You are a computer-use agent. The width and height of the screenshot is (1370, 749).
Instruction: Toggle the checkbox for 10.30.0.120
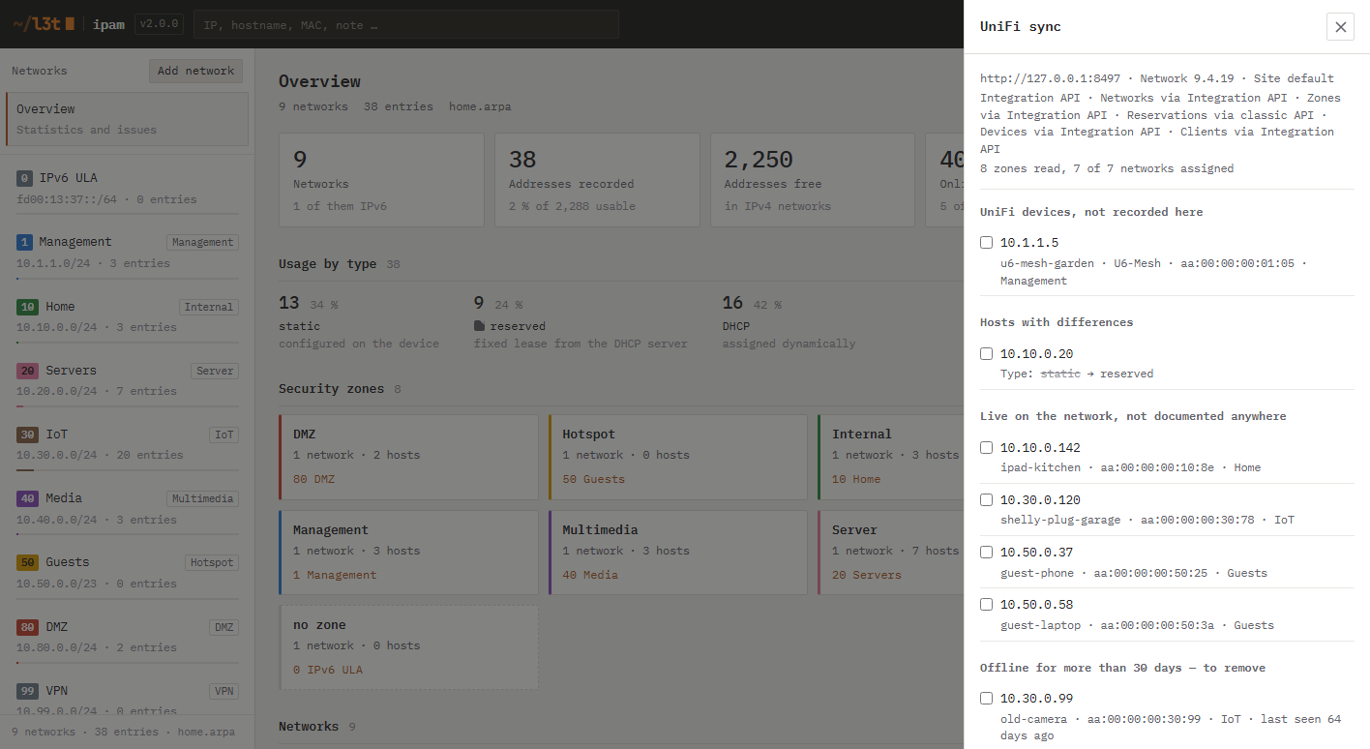pos(986,499)
